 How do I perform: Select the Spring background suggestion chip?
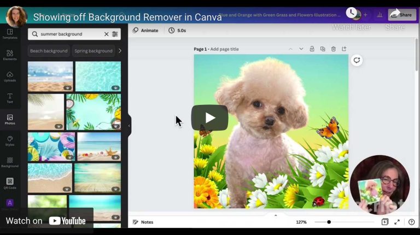pos(94,51)
